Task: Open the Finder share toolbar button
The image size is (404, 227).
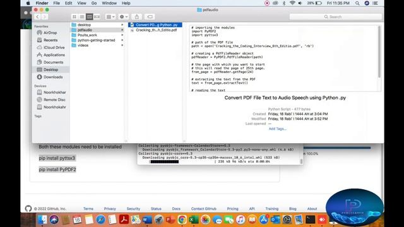Action: tap(137, 17)
